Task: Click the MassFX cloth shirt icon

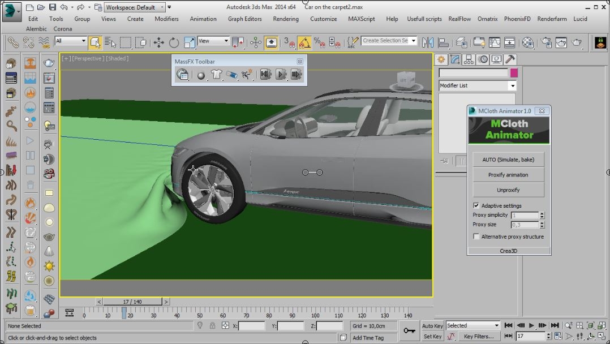Action: pos(216,75)
